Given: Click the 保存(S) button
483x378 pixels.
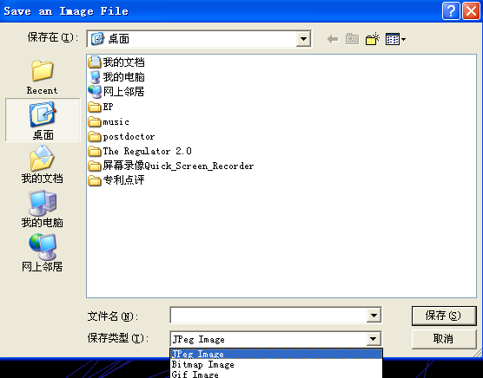Looking at the screenshot, I should click(444, 316).
